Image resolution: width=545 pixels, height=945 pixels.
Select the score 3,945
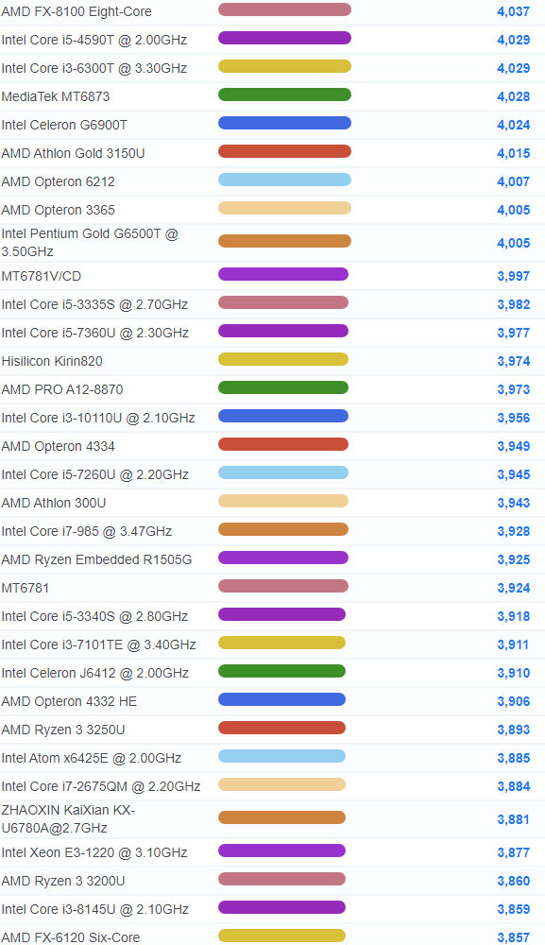(x=513, y=474)
